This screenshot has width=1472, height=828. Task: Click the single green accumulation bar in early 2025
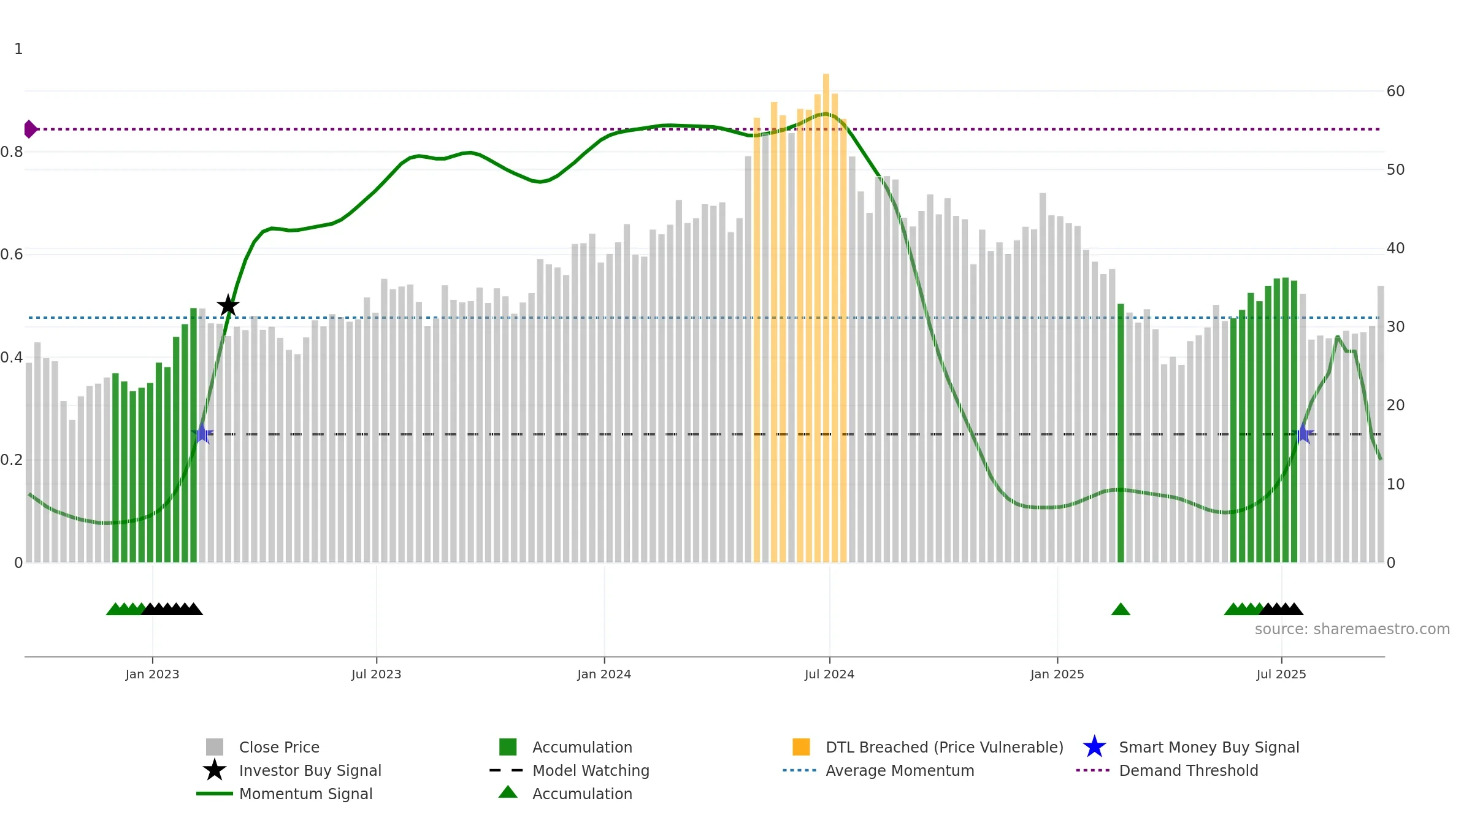click(x=1121, y=433)
